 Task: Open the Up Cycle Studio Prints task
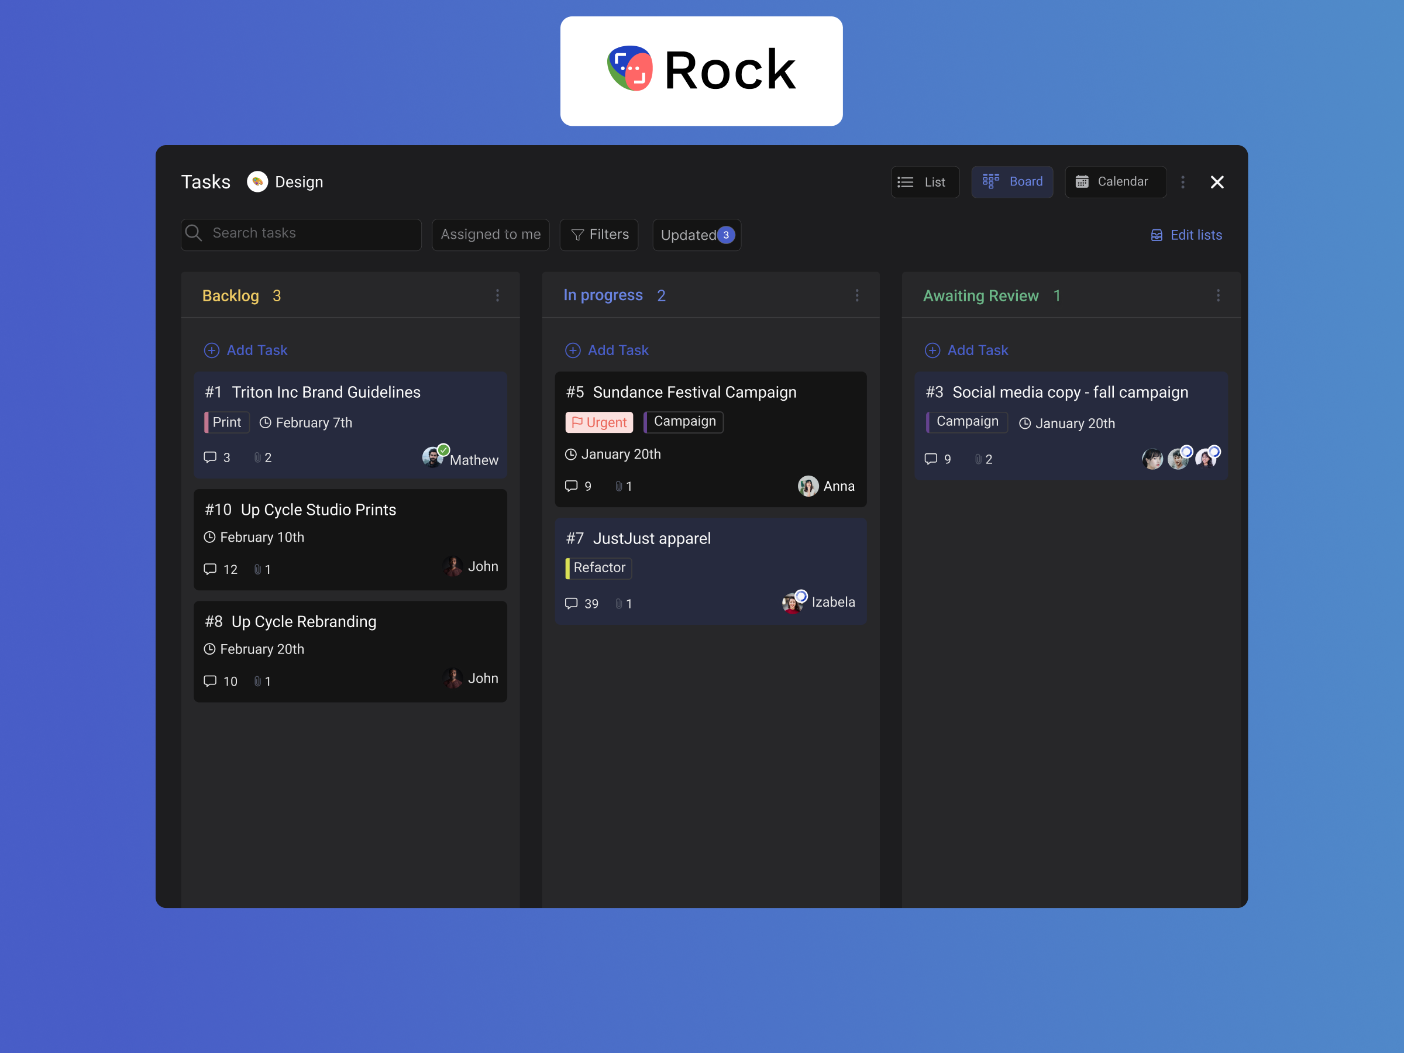coord(350,539)
